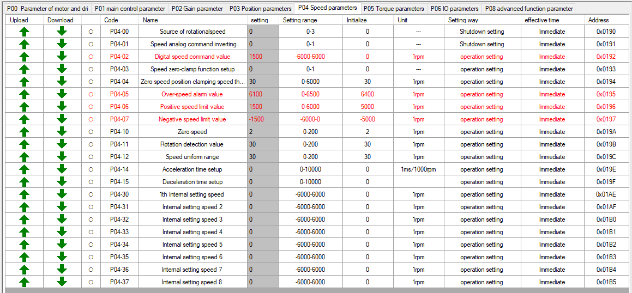Open the P00 Parameter of motor tab
Image resolution: width=632 pixels, height=293 pixels.
pos(47,9)
